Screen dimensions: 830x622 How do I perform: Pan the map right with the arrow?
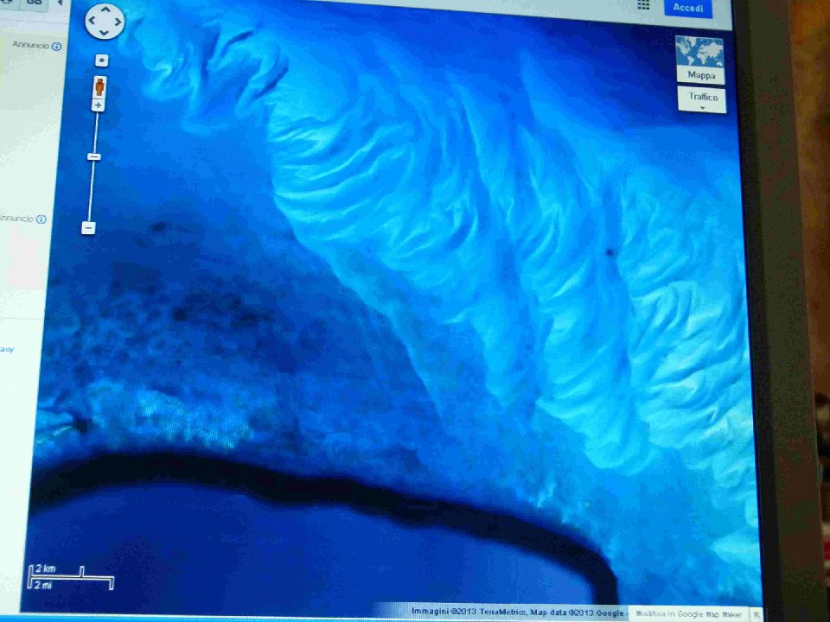point(118,22)
